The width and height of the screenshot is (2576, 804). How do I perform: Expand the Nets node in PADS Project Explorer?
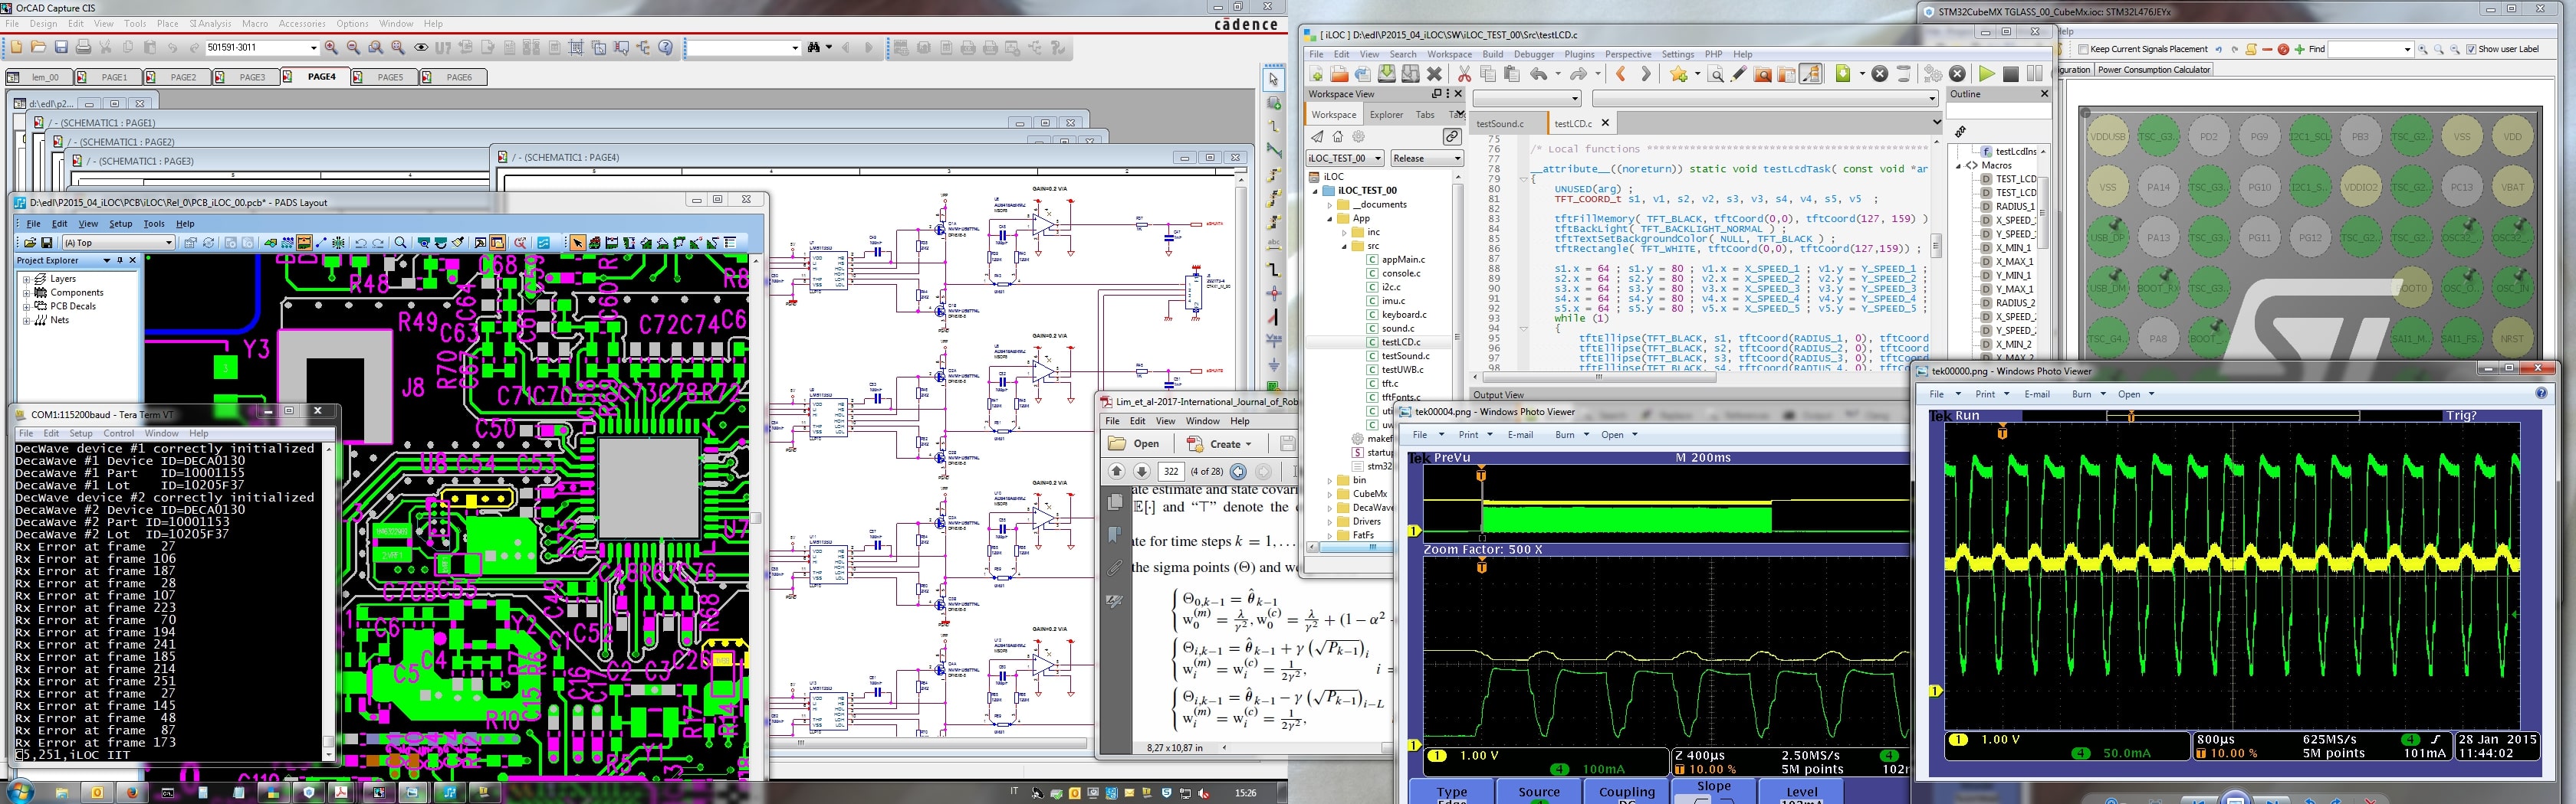click(x=27, y=321)
